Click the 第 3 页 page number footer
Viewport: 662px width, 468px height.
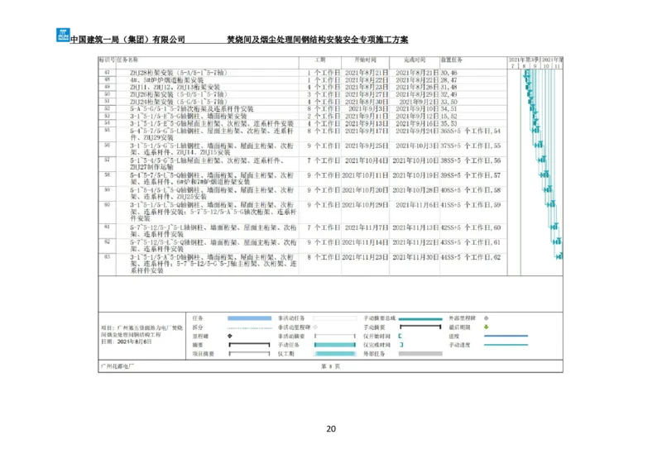click(x=330, y=365)
